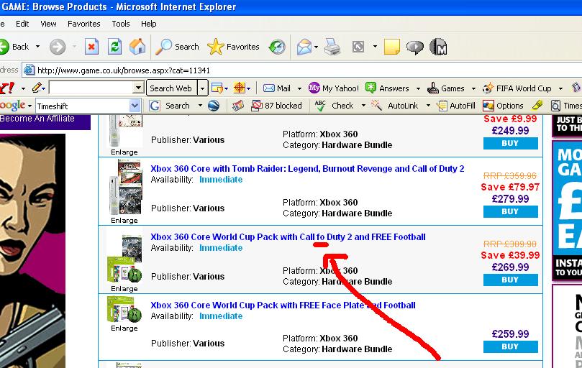Open Xbox 360 Core with Tomb Raider bundle link

(x=307, y=168)
